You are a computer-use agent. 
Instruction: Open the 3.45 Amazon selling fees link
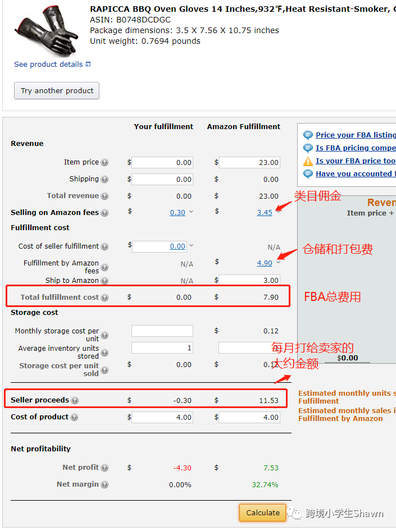(x=265, y=213)
